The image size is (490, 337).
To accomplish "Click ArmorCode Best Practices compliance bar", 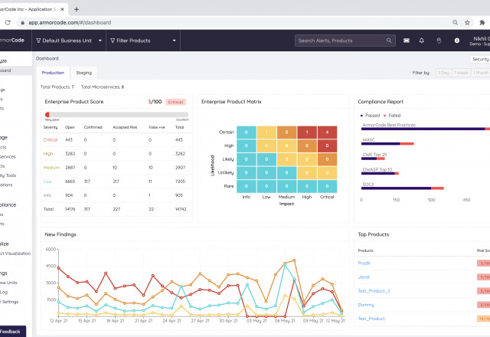I will point(426,129).
